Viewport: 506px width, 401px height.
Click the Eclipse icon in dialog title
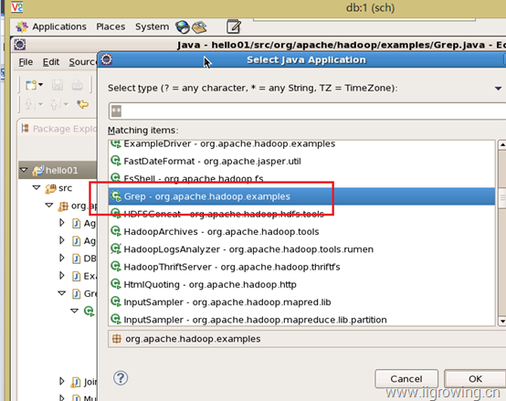[107, 59]
